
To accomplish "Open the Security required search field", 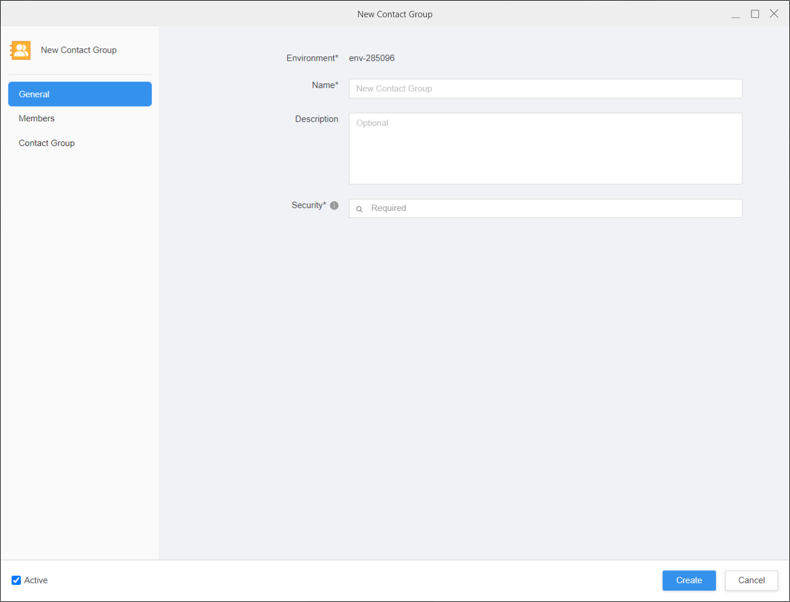I will pos(552,209).
